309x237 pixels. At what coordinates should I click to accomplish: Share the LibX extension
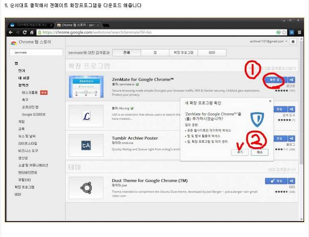292,109
